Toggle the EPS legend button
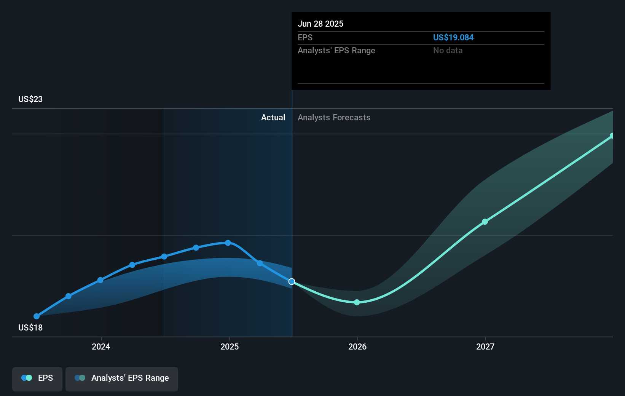The height and width of the screenshot is (396, 625). pos(37,379)
